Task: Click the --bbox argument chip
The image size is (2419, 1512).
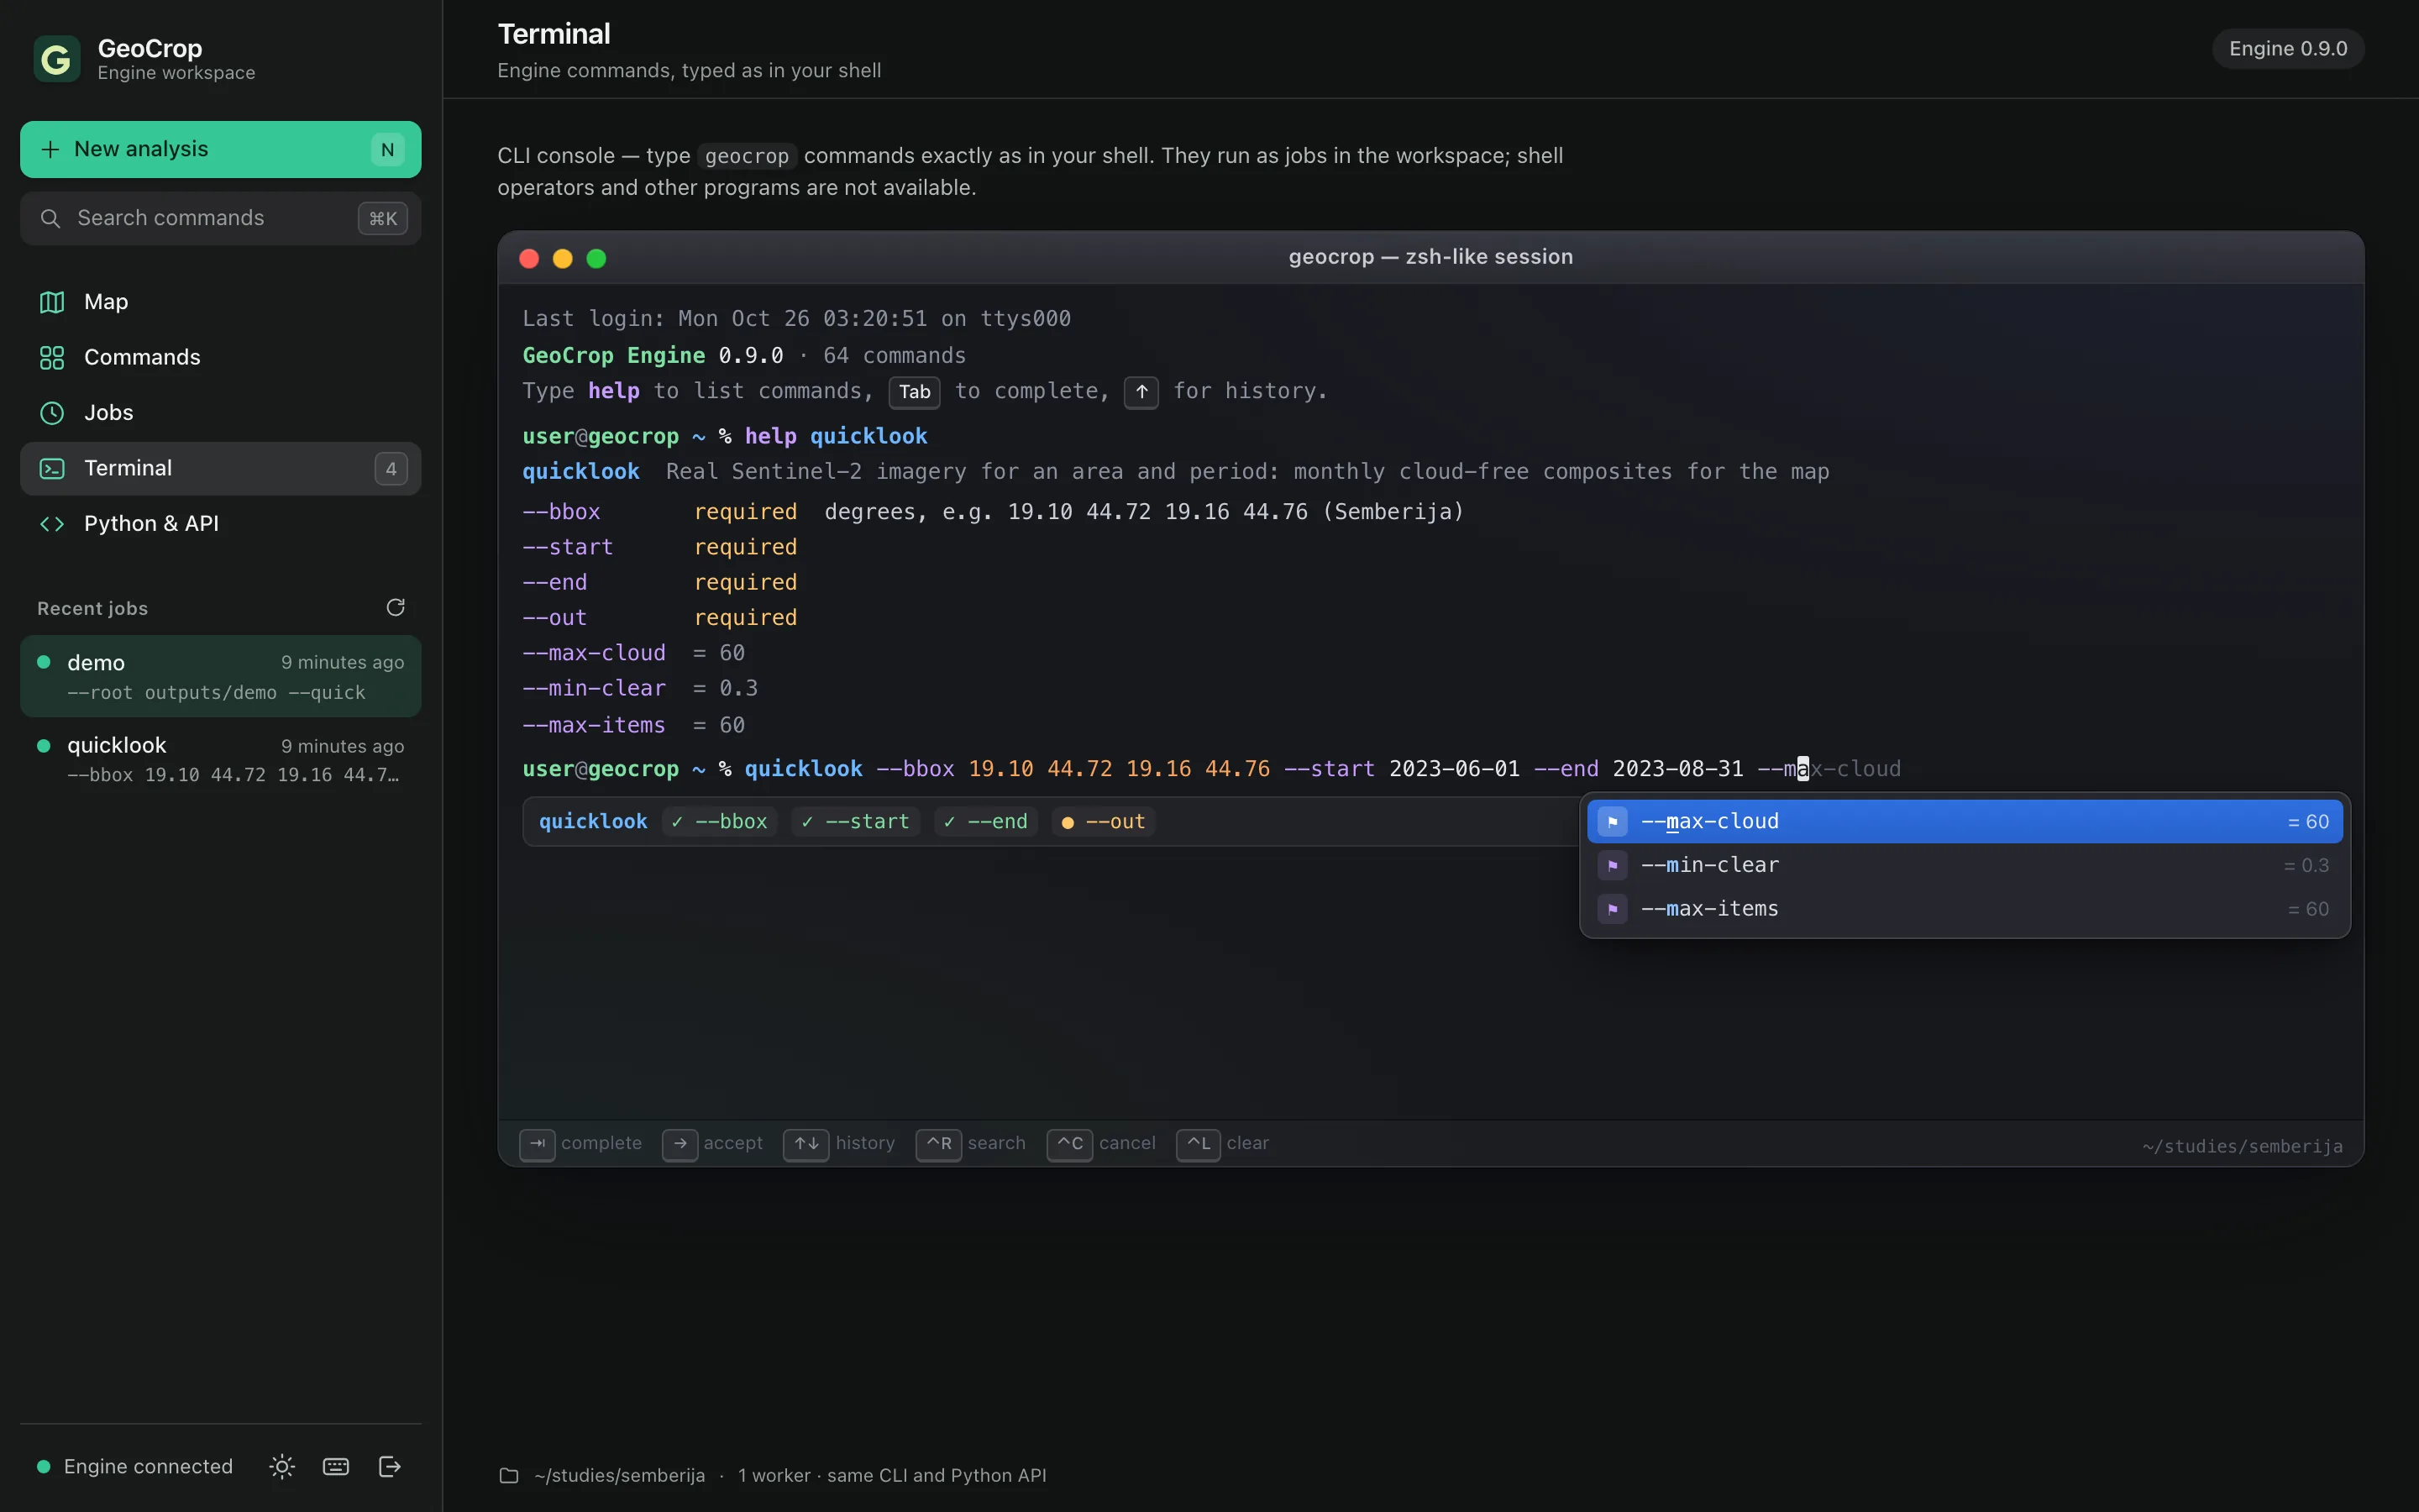Action: tap(720, 822)
